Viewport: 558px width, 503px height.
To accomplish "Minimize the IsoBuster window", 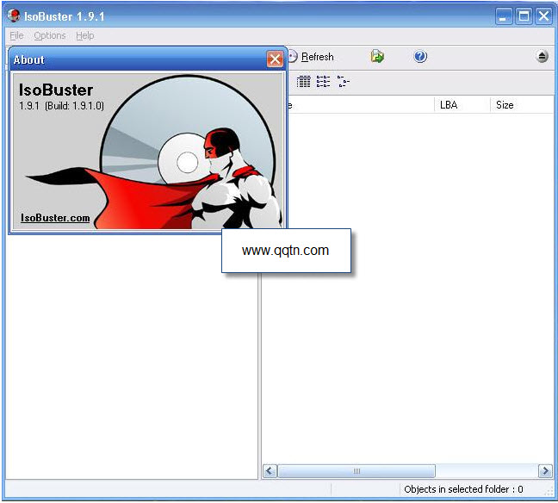I will (x=503, y=16).
